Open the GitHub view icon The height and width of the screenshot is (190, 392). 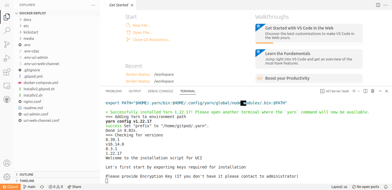[x=7, y=99]
